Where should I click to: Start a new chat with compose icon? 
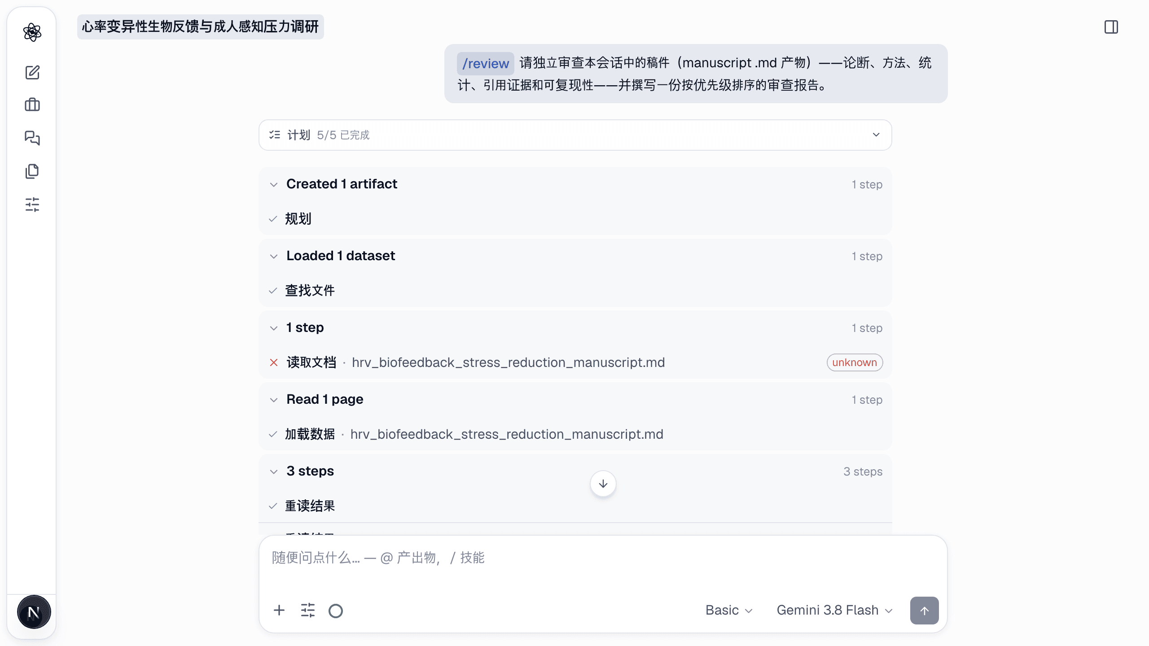click(32, 72)
